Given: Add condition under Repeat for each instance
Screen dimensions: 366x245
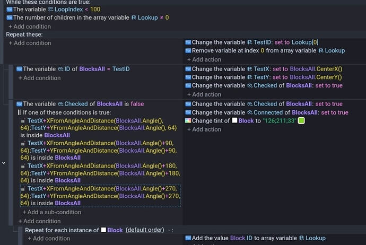Looking at the screenshot, I should coord(49,239).
